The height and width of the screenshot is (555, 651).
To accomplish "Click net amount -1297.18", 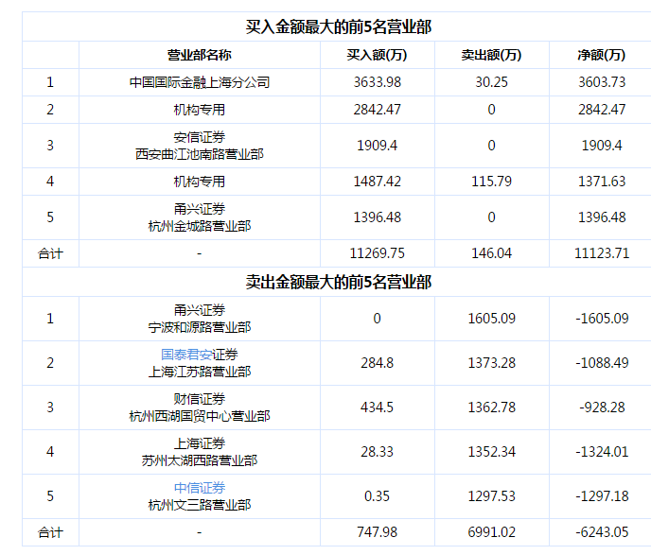I will (602, 496).
